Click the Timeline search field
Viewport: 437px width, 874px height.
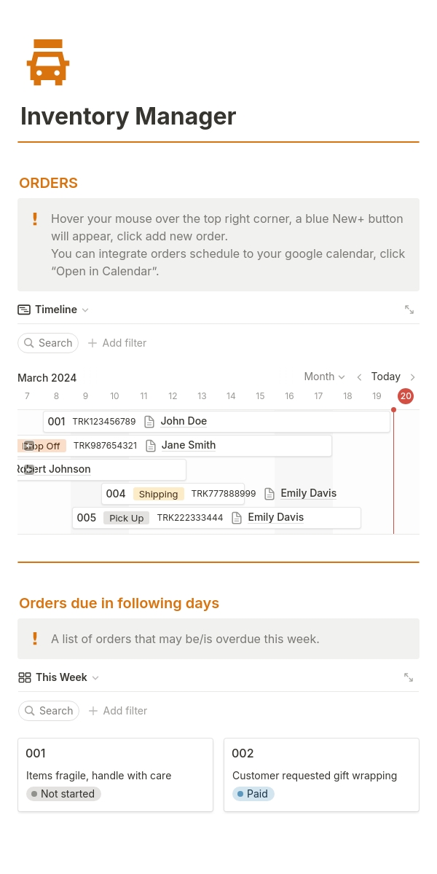point(48,343)
